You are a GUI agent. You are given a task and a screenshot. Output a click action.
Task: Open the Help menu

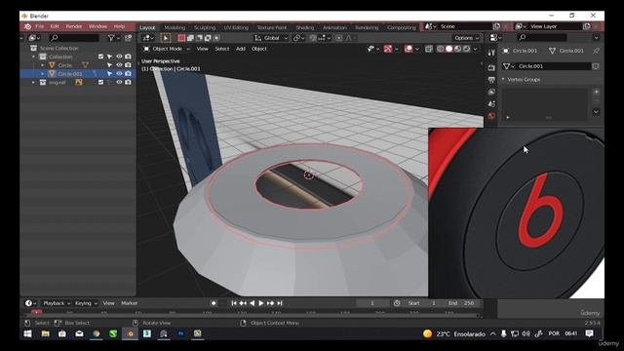(119, 26)
